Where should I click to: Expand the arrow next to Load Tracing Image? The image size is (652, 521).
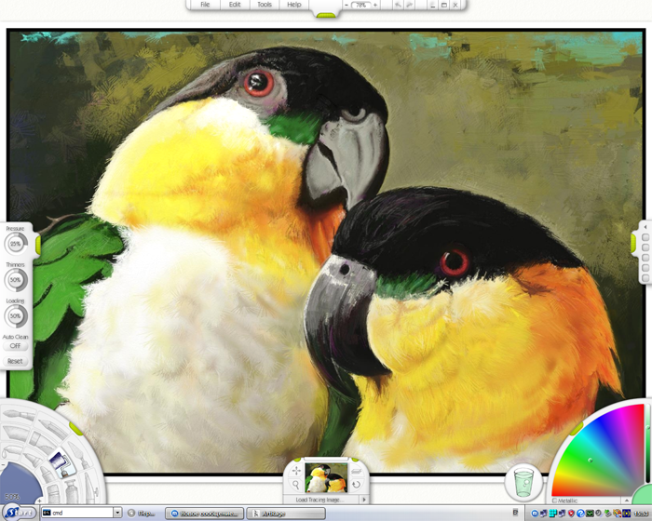pyautogui.click(x=364, y=500)
